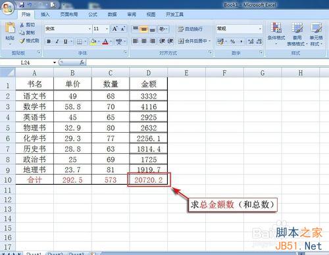The image size is (329, 255).
Task: Toggle align text right
Action: click(x=153, y=41)
